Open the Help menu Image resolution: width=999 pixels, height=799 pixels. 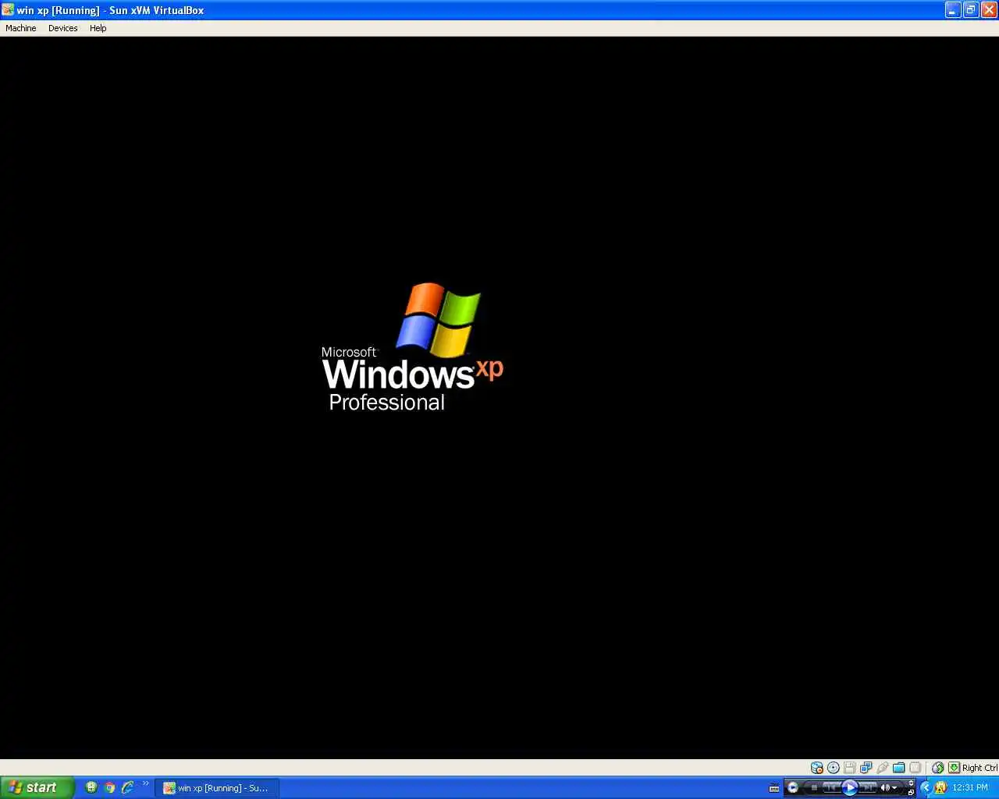98,28
